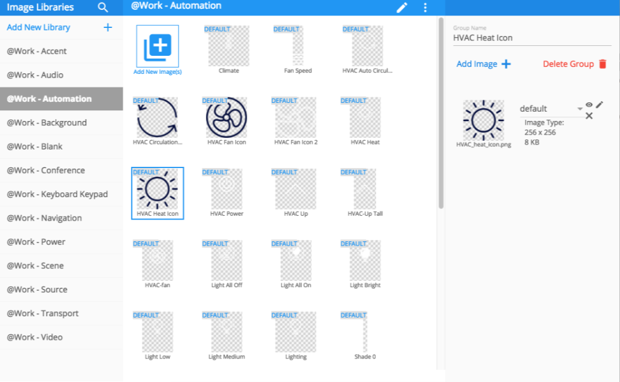
Task: Click the plus icon beside Add New Library
Action: click(x=107, y=27)
